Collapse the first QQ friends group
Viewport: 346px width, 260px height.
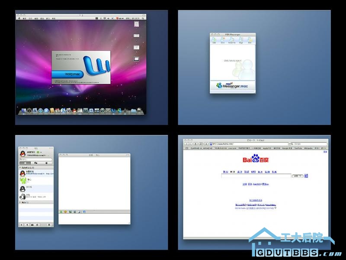point(20,167)
